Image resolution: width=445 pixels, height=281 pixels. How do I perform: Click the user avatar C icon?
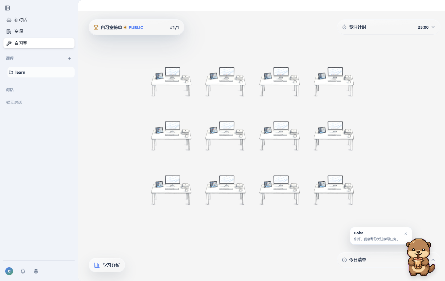[9, 271]
